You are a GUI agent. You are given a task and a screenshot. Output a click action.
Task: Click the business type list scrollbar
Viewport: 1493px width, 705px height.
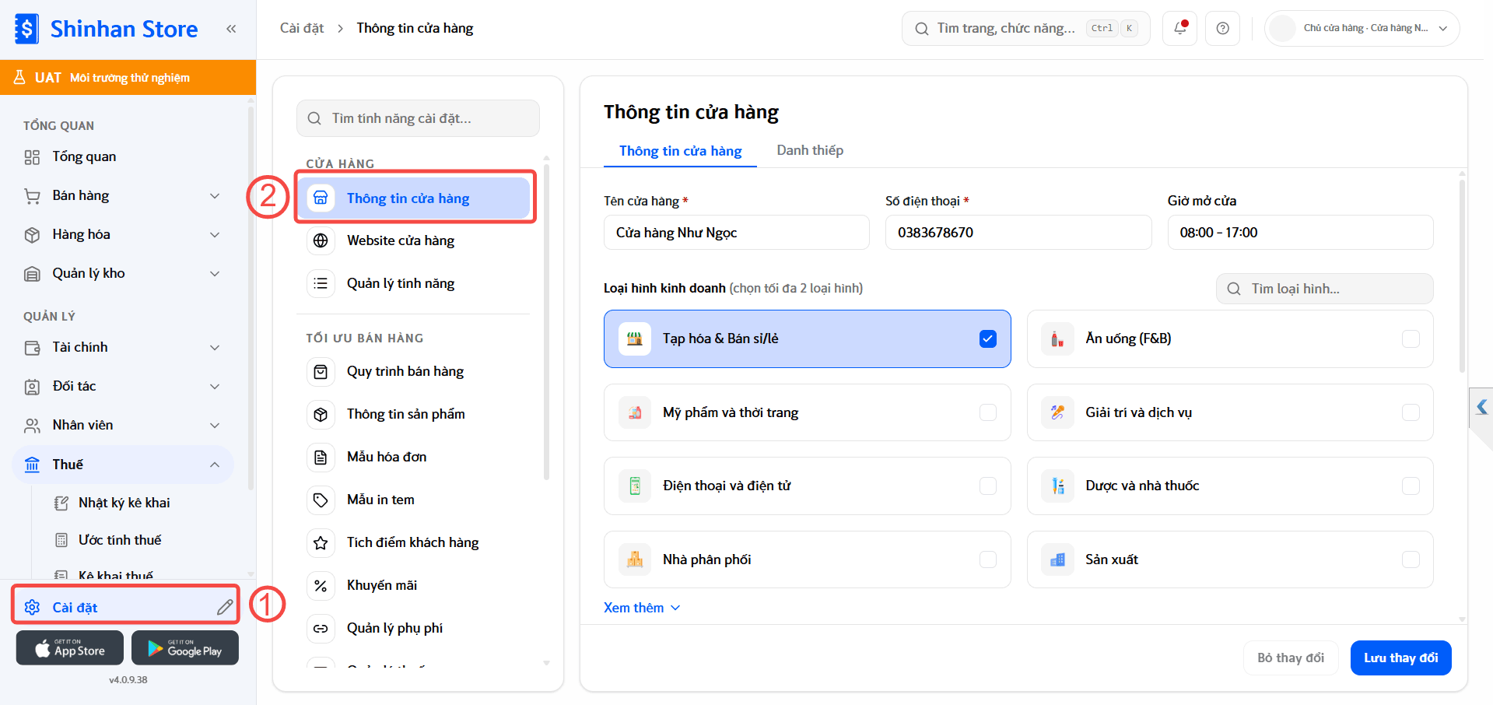(1462, 275)
